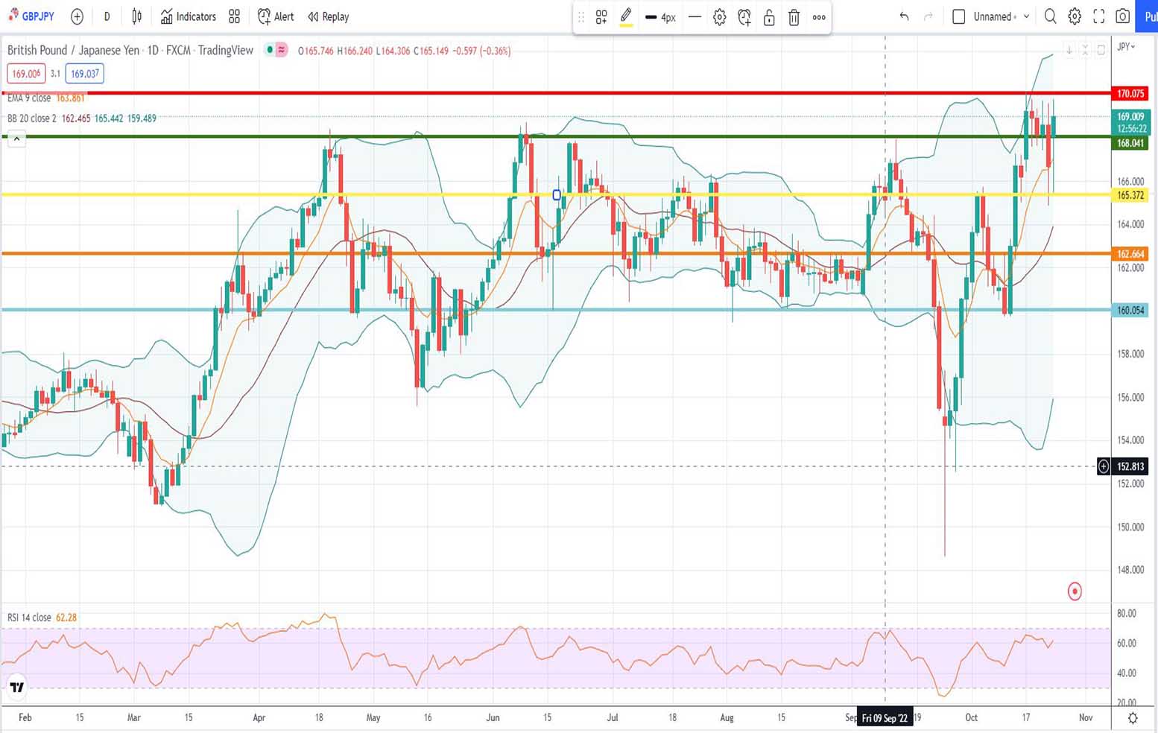Click the TradingView logo watermark
1158x733 pixels.
(16, 687)
